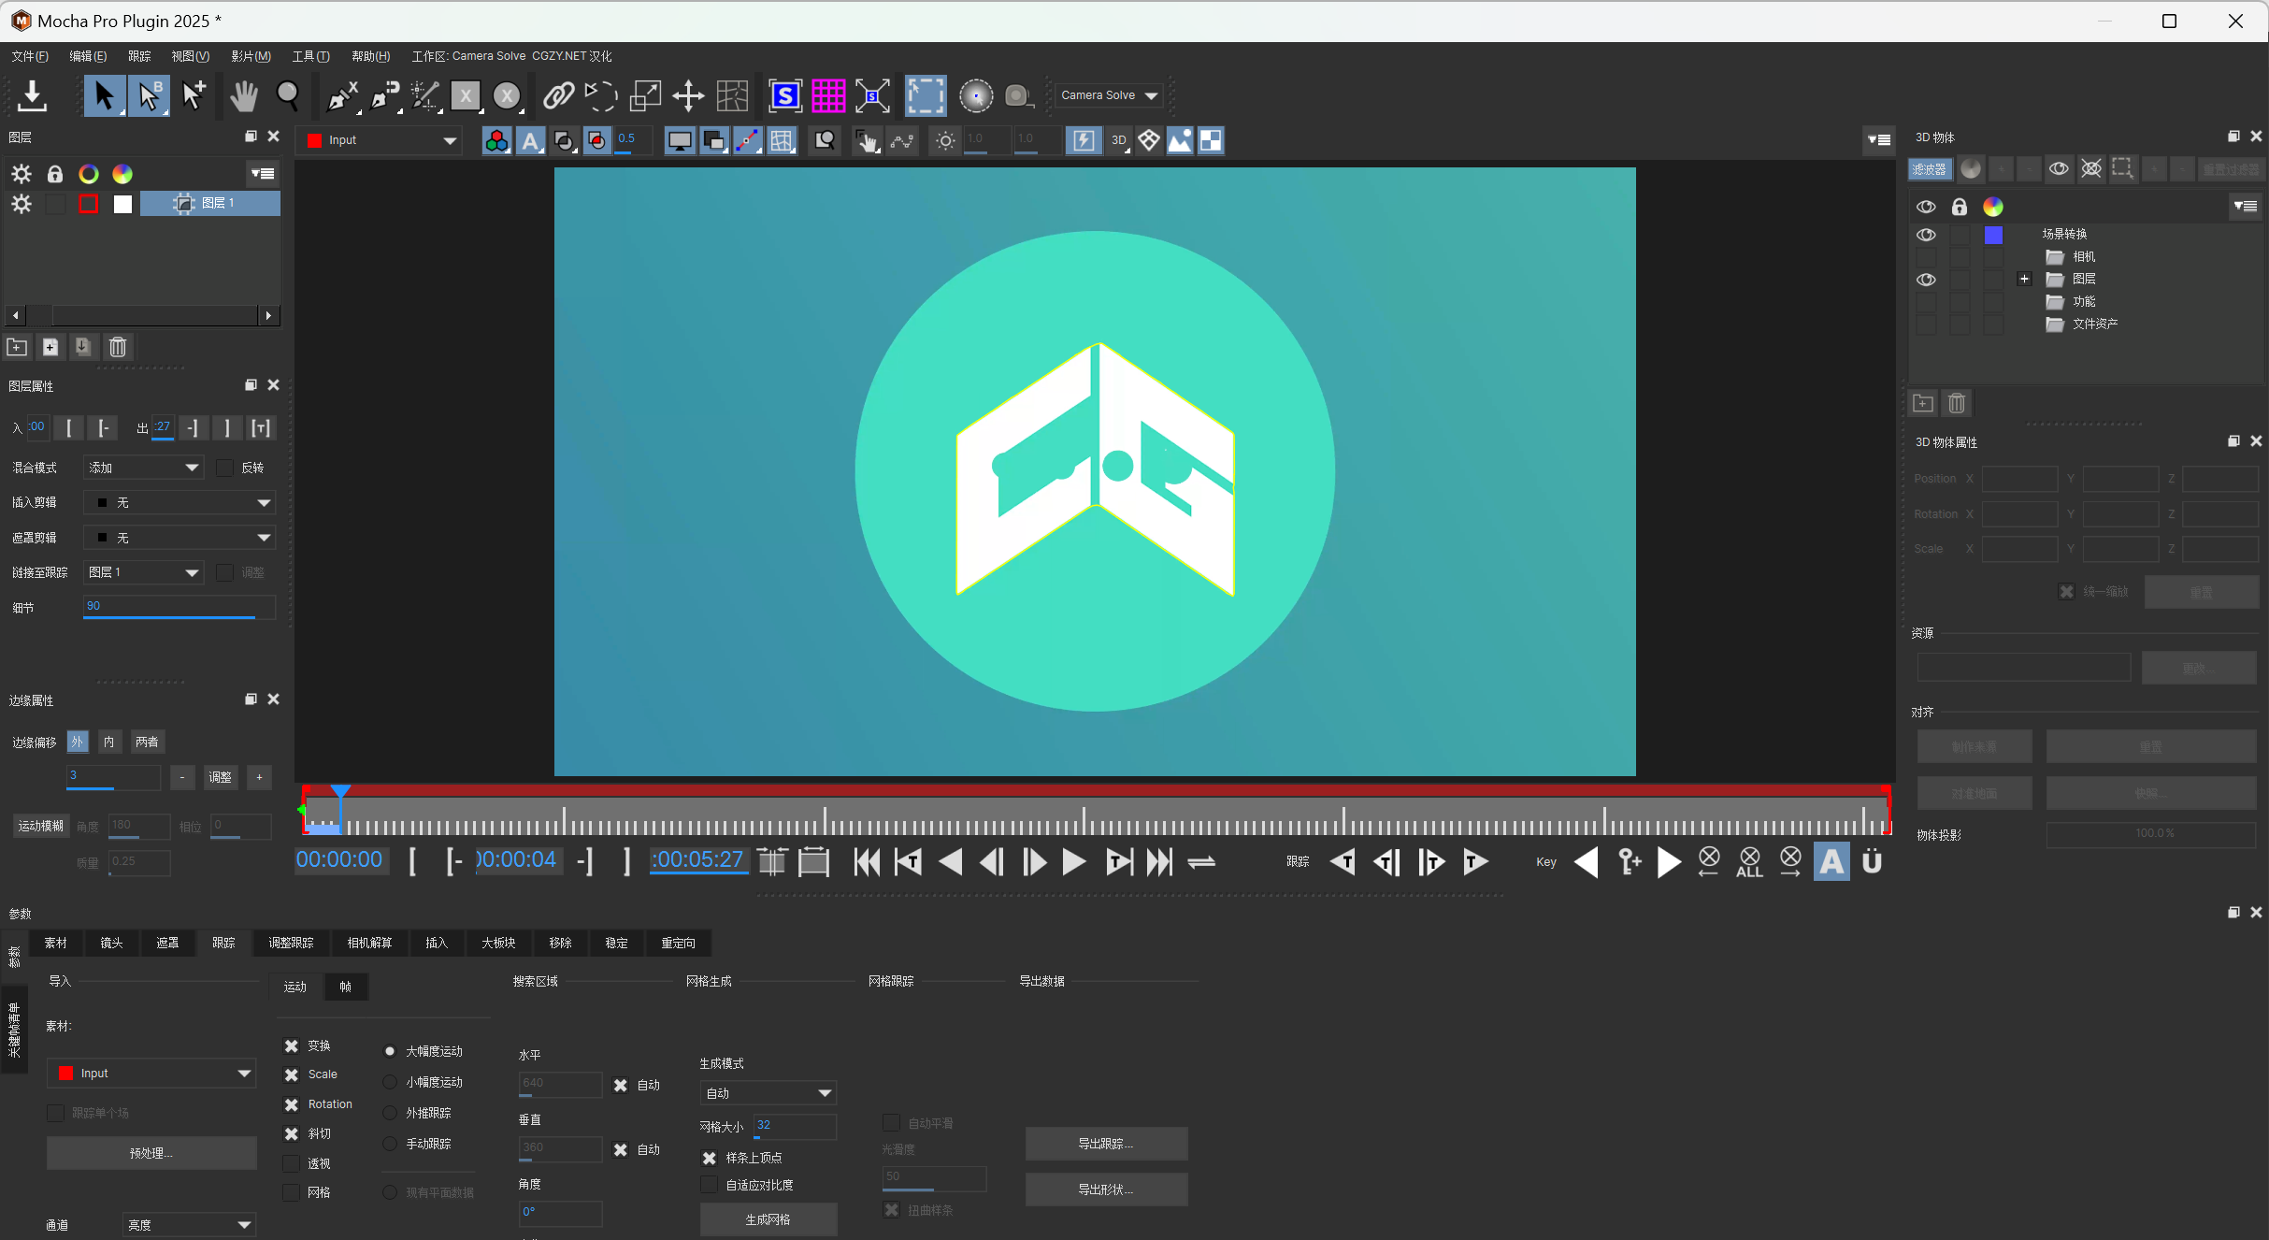Click the magenta grid tool icon
The width and height of the screenshot is (2269, 1240).
click(828, 95)
